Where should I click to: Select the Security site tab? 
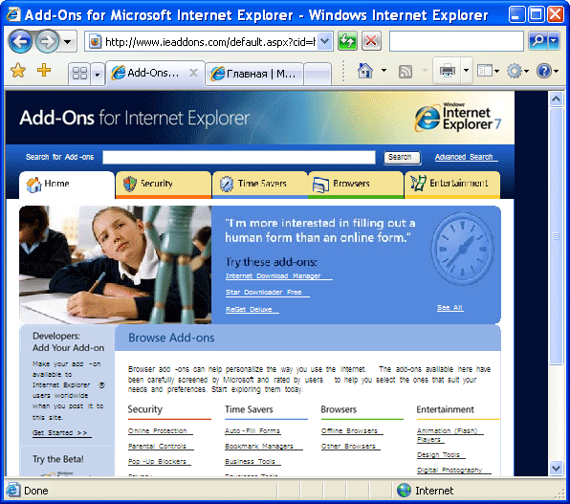click(x=164, y=185)
